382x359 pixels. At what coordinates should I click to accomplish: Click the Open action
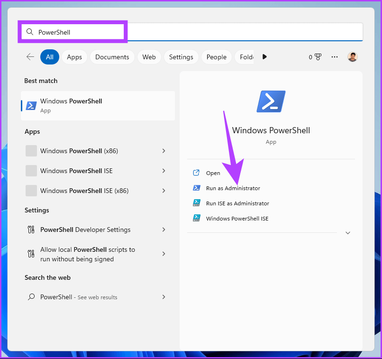pos(213,173)
